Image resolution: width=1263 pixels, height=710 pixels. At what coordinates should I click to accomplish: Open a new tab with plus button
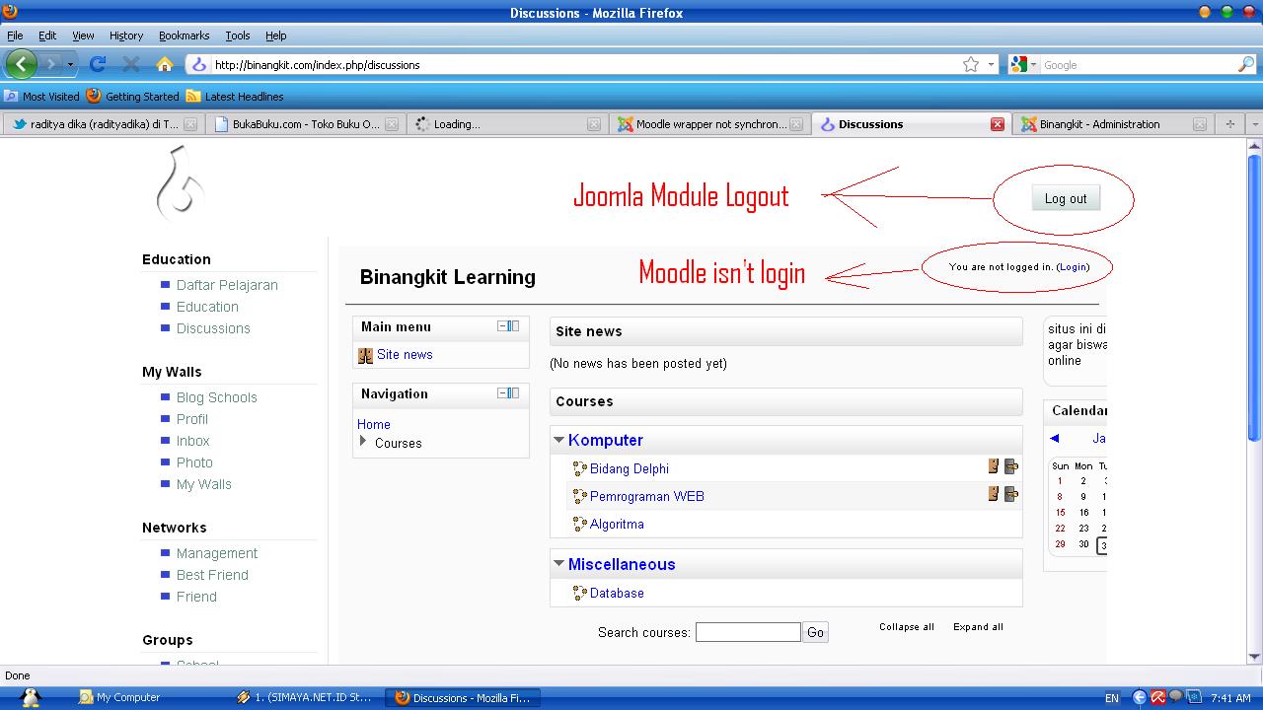pyautogui.click(x=1229, y=124)
